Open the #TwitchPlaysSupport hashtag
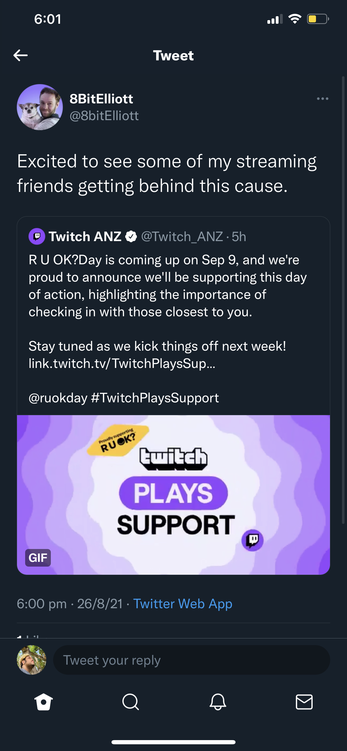This screenshot has height=751, width=347. point(155,398)
